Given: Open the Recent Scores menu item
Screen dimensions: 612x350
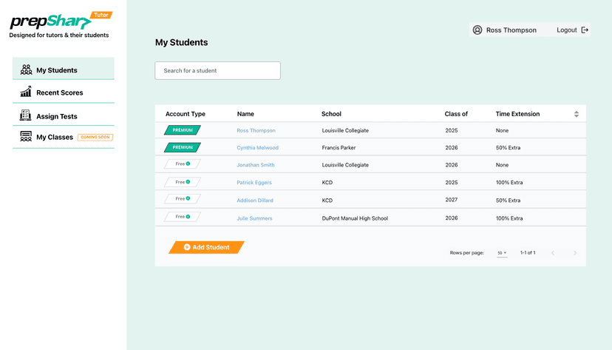Looking at the screenshot, I should tap(59, 92).
